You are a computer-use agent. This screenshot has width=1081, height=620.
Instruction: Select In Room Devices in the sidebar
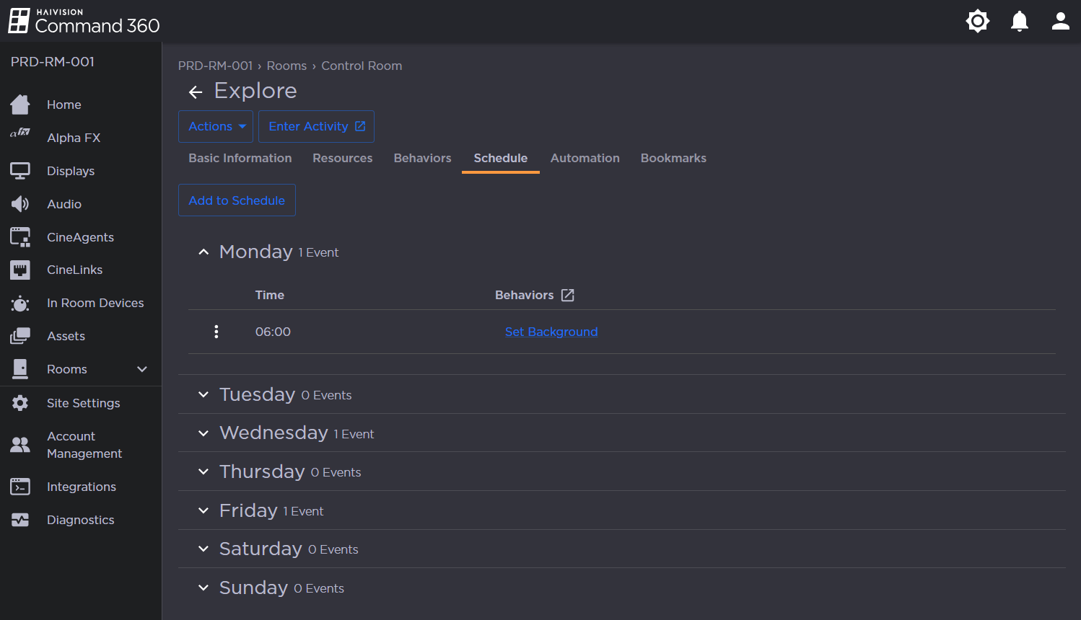tap(95, 303)
